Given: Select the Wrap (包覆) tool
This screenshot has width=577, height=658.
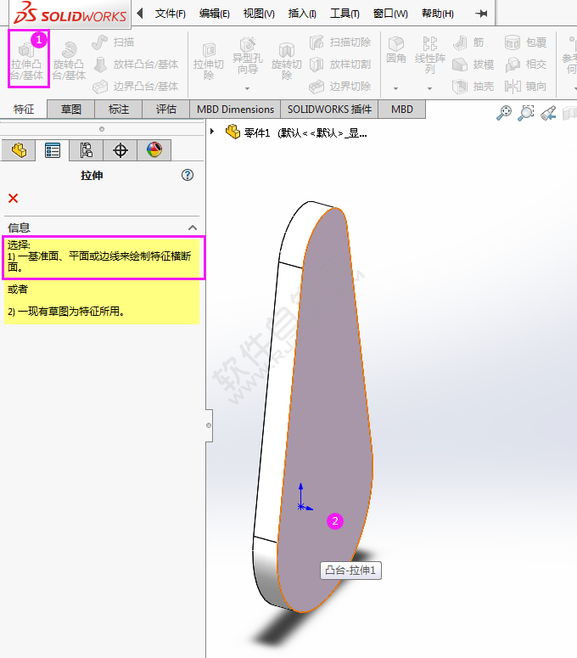Looking at the screenshot, I should (x=525, y=42).
